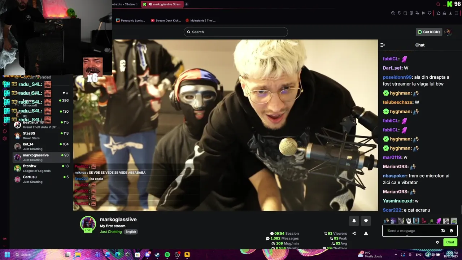Screen dimensions: 462x260
Task: Open Rockstar Games Launcher from taskbar
Action: click(x=187, y=255)
